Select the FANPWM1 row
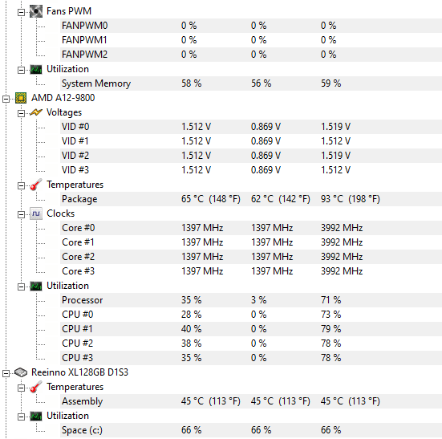Image resolution: width=442 pixels, height=439 pixels. point(251,40)
